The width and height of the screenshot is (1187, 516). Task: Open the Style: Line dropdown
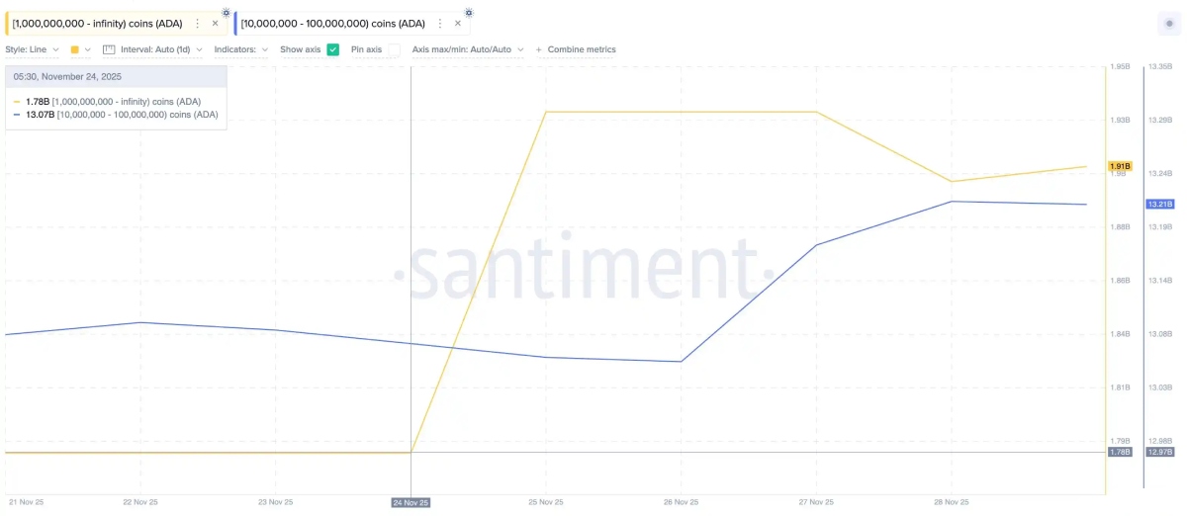click(x=32, y=49)
